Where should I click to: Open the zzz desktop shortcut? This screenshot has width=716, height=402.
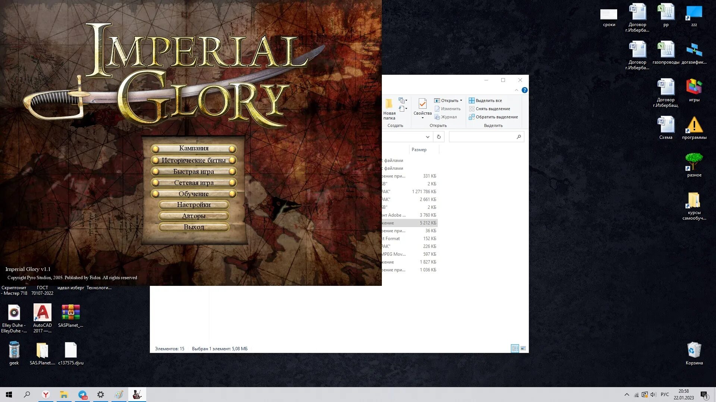click(694, 16)
